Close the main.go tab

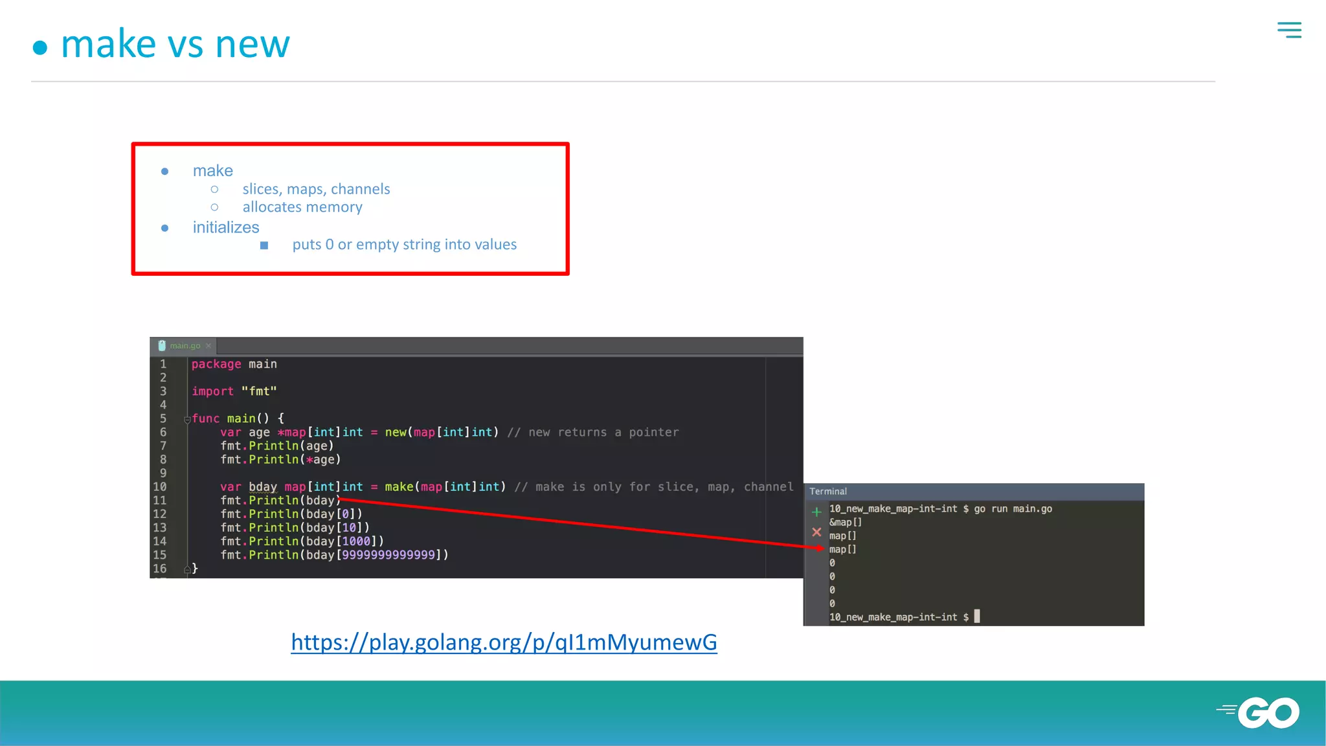[208, 346]
